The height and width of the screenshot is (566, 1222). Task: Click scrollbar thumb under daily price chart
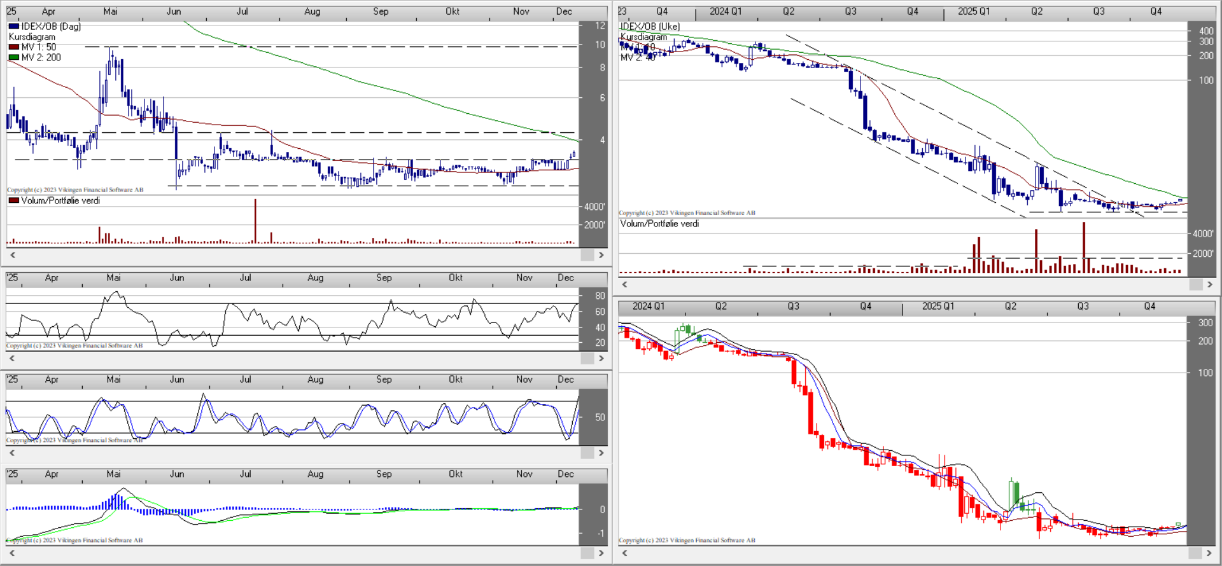[x=587, y=255]
